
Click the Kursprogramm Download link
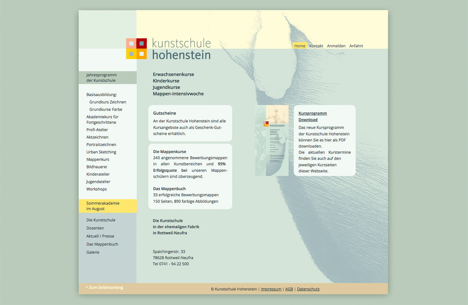click(x=312, y=116)
